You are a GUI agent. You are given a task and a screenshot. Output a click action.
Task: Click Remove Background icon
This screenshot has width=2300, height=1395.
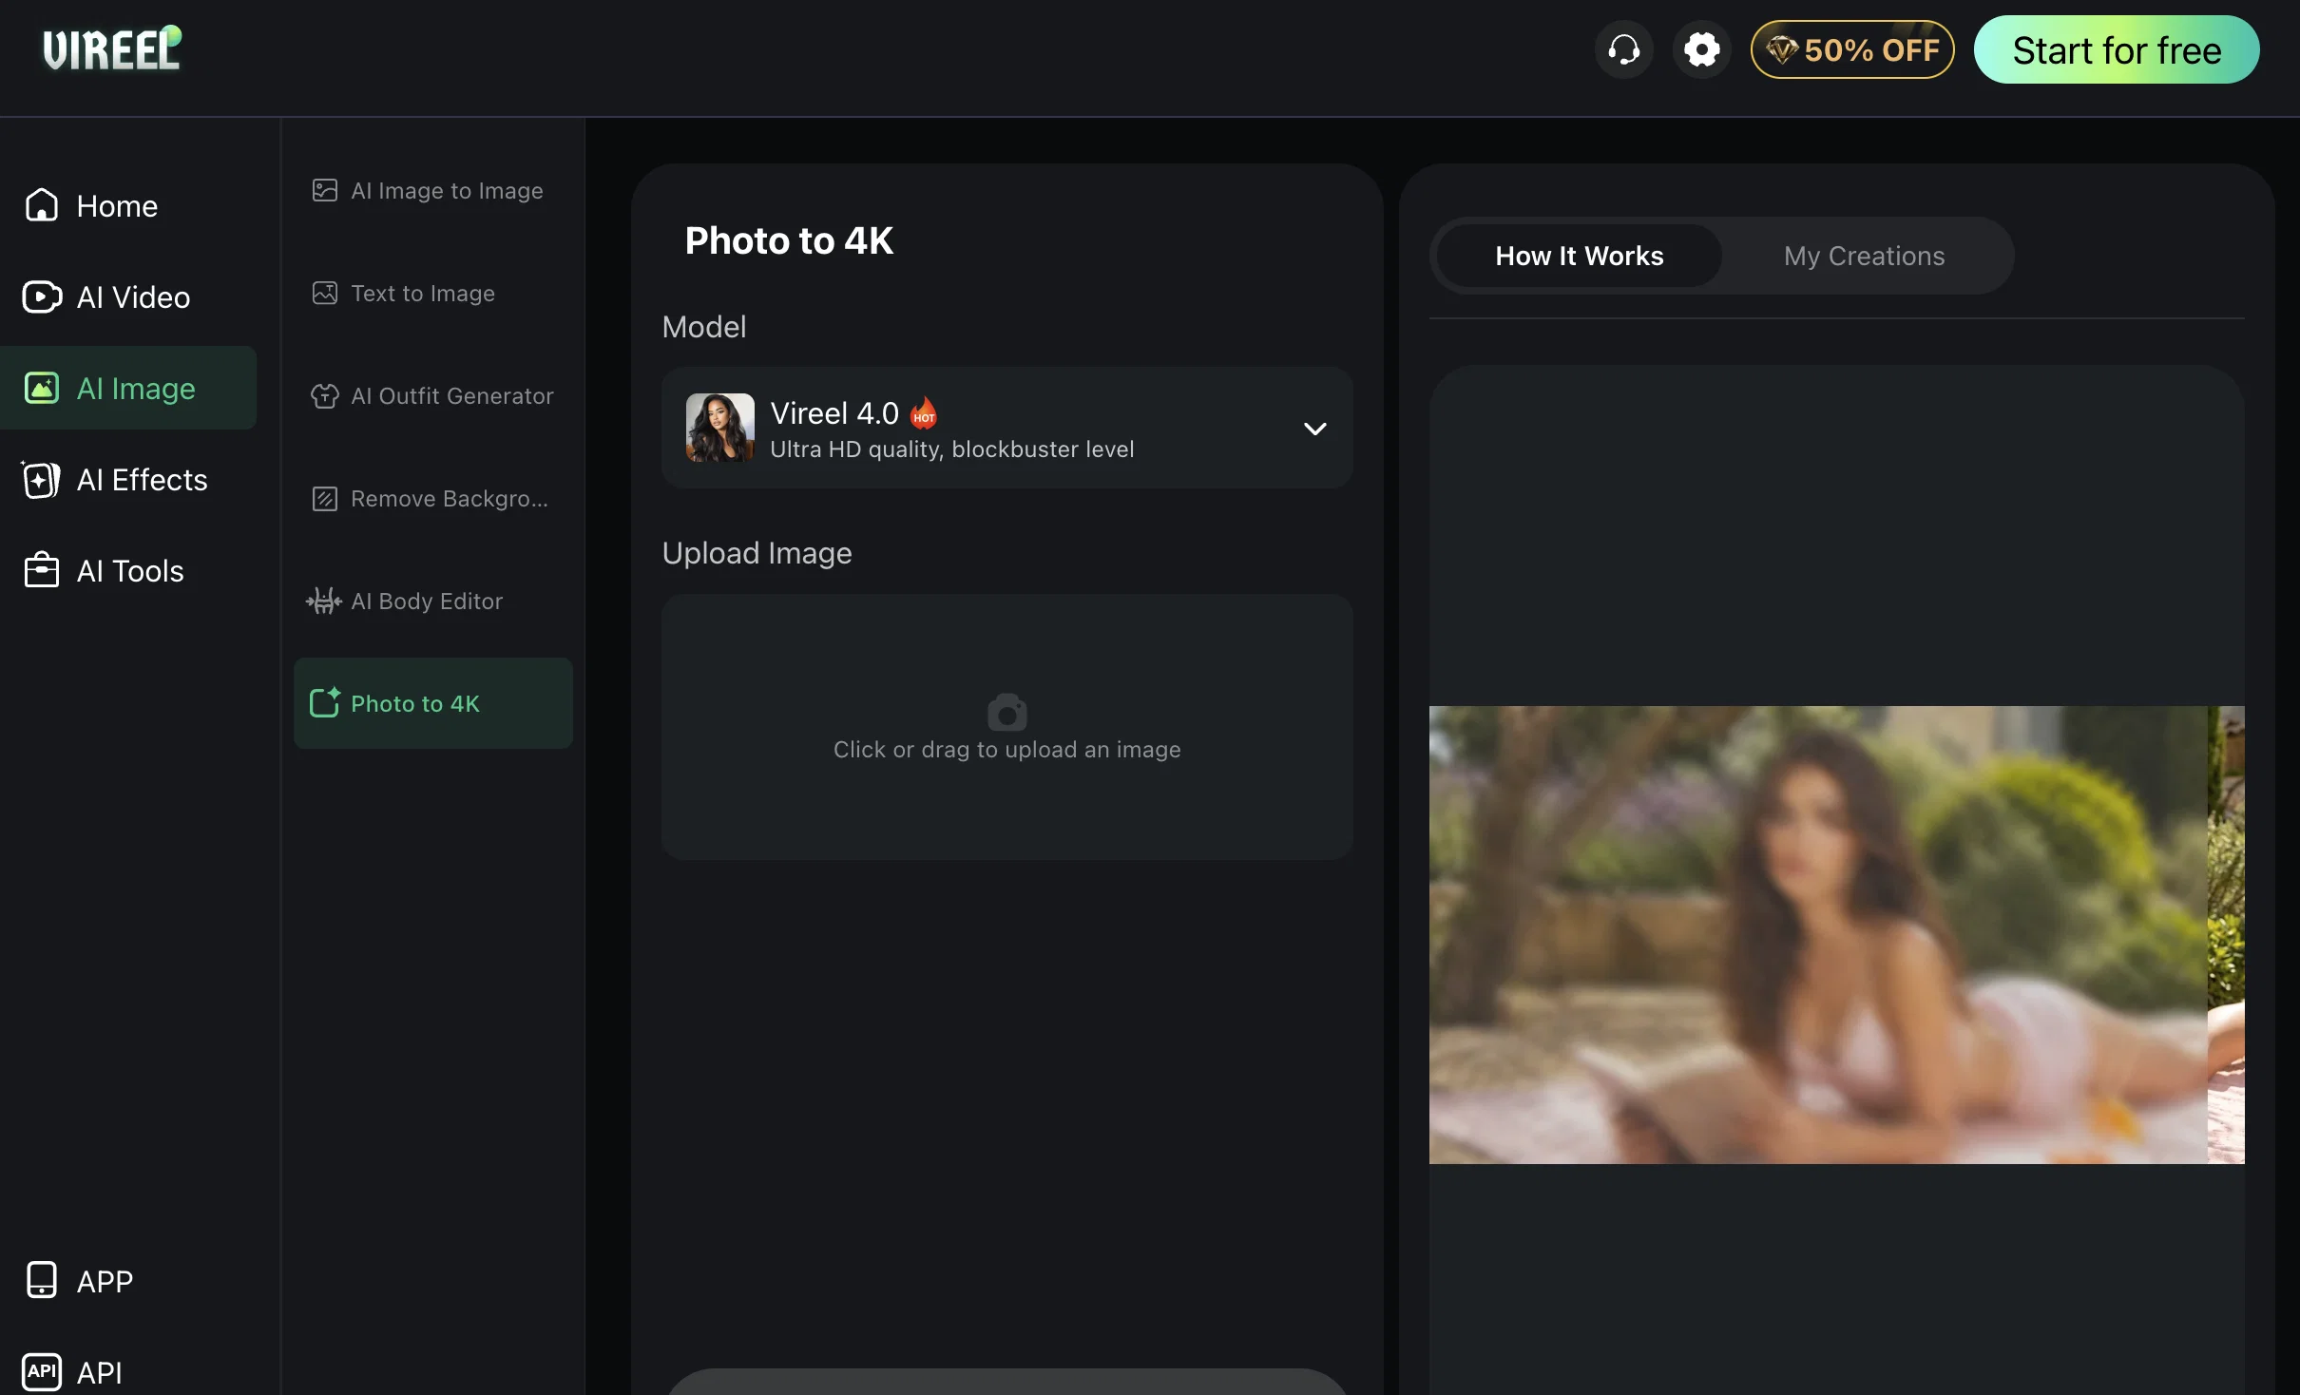coord(325,498)
